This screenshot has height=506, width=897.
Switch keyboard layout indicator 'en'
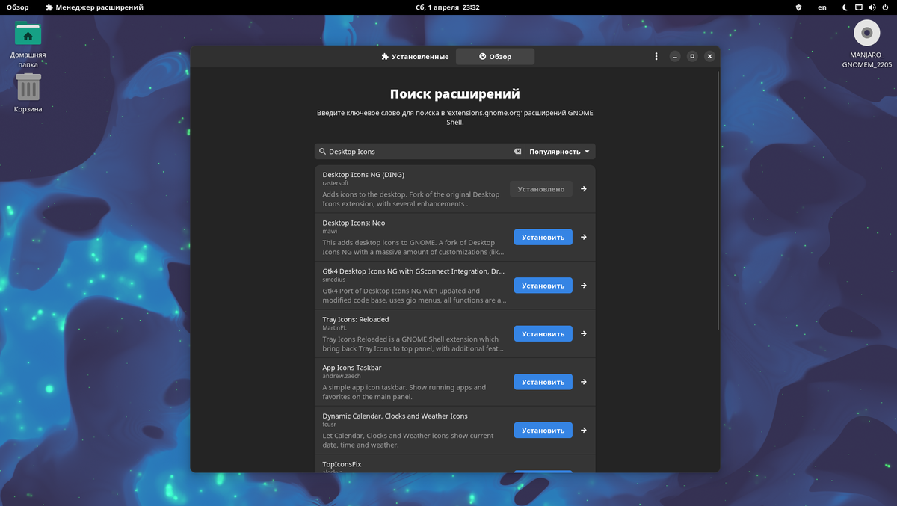822,7
